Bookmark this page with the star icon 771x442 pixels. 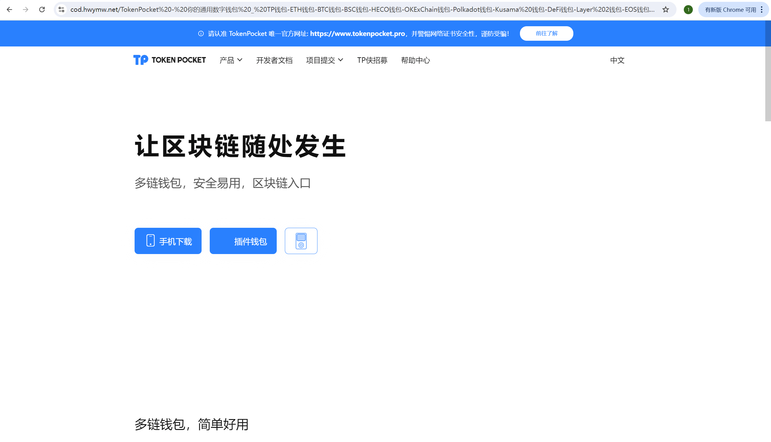tap(665, 9)
